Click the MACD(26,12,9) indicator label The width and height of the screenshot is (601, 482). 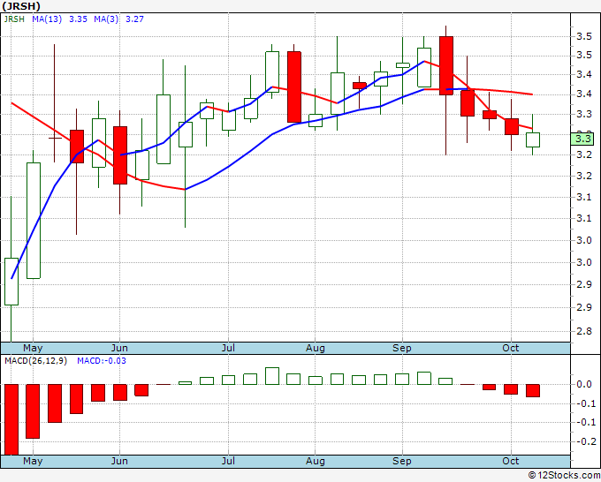point(35,361)
